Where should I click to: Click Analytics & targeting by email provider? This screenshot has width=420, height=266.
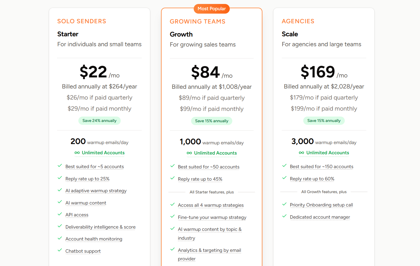pos(209,255)
